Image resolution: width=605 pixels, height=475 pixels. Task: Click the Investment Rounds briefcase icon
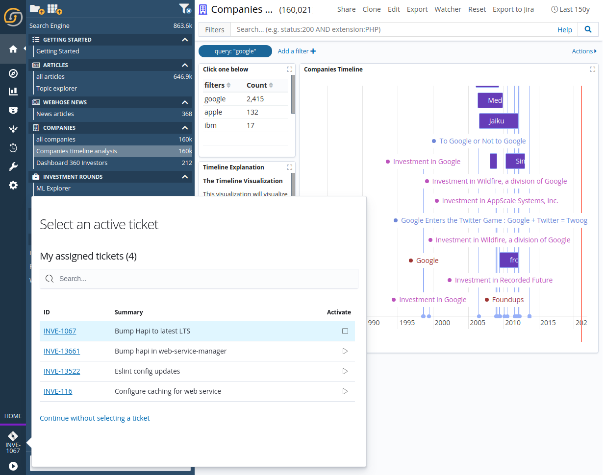coord(36,177)
